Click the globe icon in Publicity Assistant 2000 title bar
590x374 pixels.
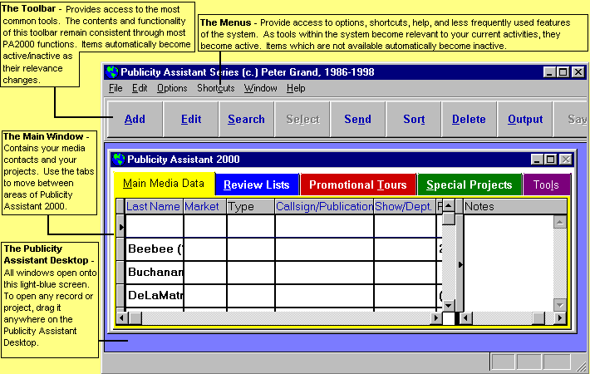coord(119,160)
